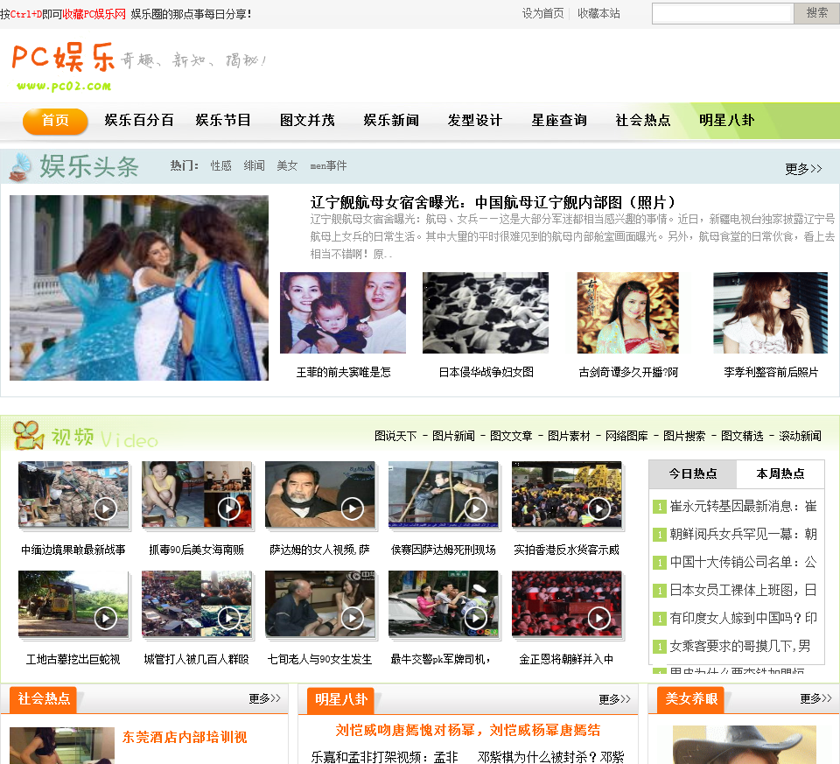
Task: Click the film camera icon beside 视频
Action: (x=28, y=436)
